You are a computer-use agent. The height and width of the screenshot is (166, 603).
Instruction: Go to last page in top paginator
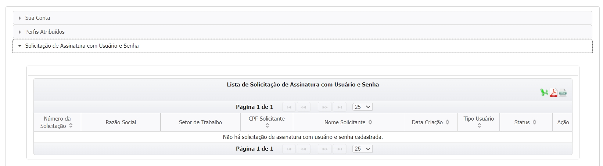pyautogui.click(x=339, y=107)
